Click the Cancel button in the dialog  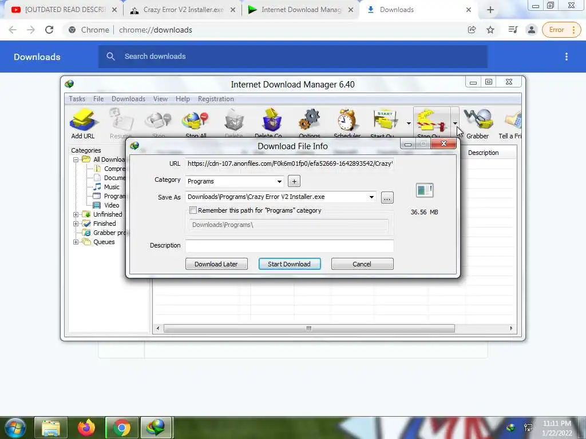click(362, 264)
